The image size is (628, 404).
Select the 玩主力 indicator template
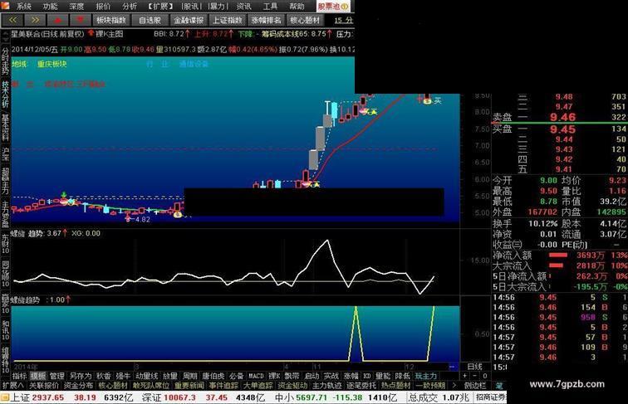[x=426, y=376]
